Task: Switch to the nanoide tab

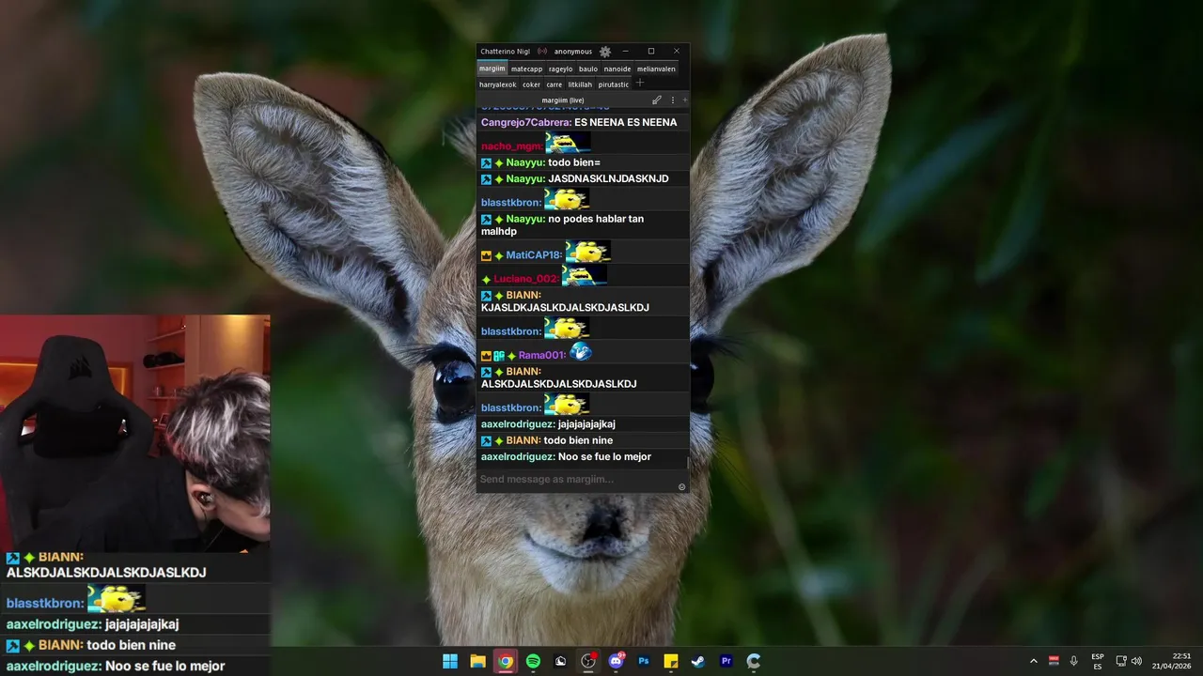Action: [617, 69]
